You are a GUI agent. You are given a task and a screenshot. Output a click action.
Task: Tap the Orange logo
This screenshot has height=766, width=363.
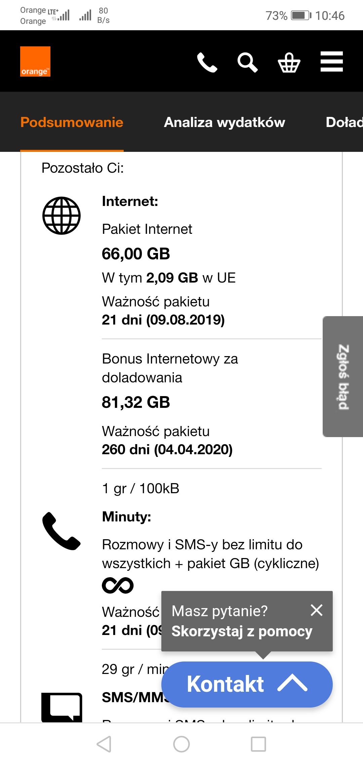(x=35, y=61)
